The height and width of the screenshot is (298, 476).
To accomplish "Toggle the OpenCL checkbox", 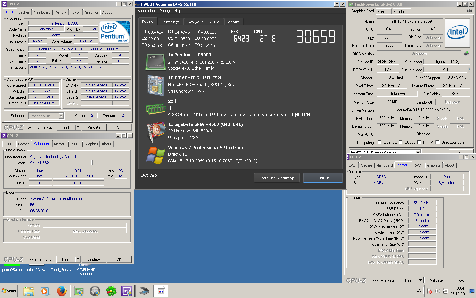I will coord(379,142).
